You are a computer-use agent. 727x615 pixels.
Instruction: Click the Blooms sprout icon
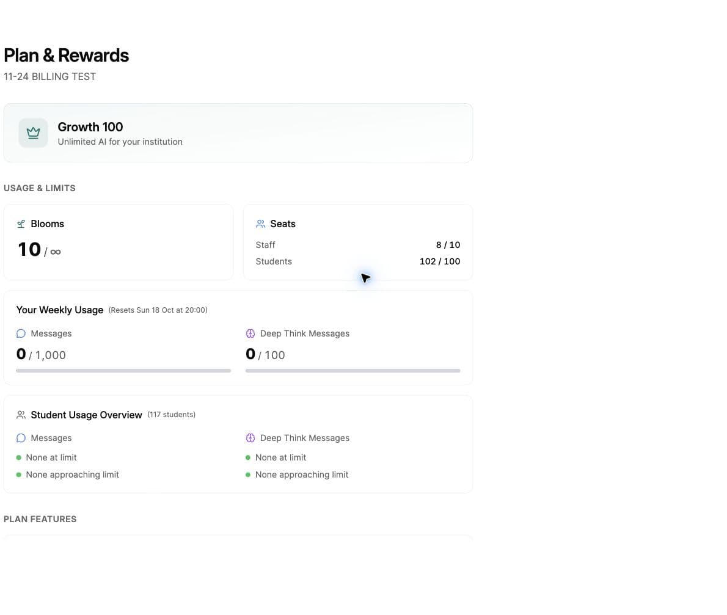click(21, 224)
